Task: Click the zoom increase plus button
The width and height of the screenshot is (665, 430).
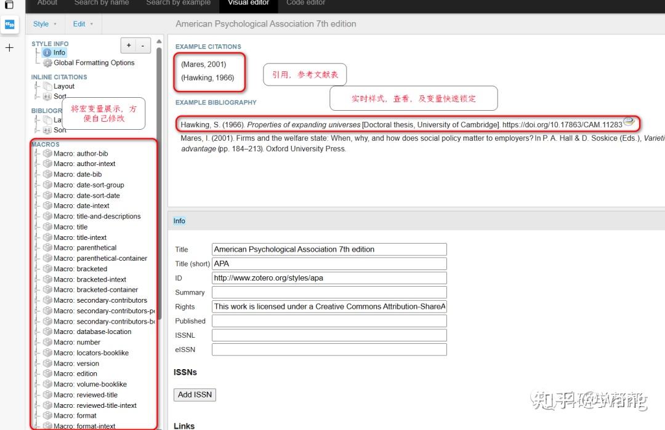Action: pyautogui.click(x=127, y=45)
